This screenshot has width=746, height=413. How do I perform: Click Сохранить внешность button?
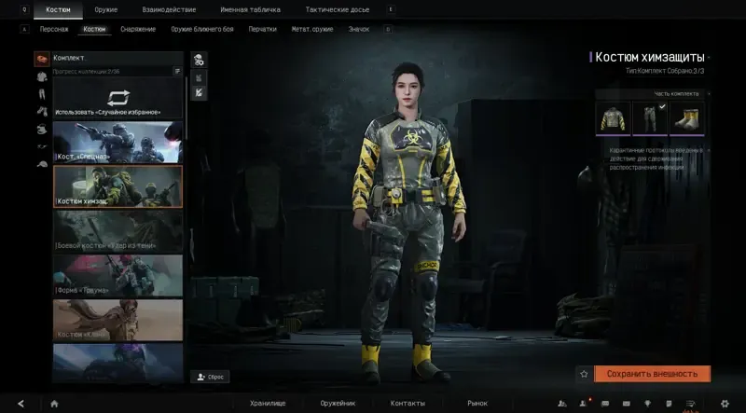coord(652,374)
